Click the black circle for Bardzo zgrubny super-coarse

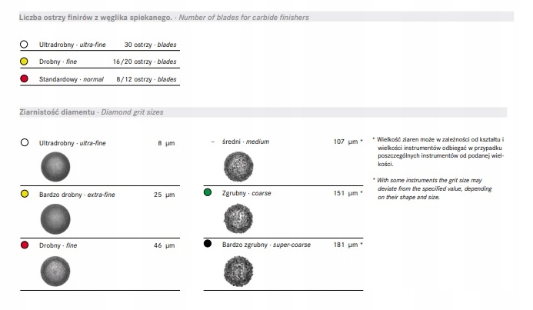208,244
